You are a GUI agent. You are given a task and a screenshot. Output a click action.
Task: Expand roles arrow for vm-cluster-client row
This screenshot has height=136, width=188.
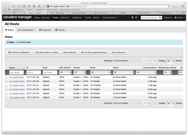click(91, 77)
